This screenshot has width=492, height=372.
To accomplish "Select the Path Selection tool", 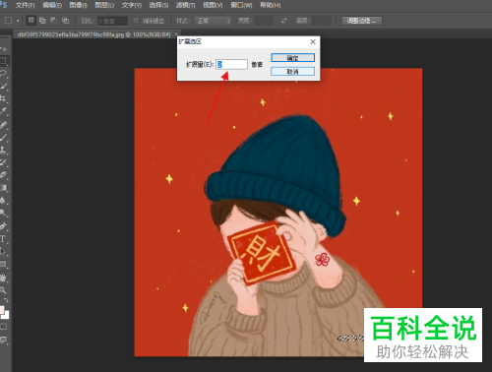I will [x=3, y=251].
